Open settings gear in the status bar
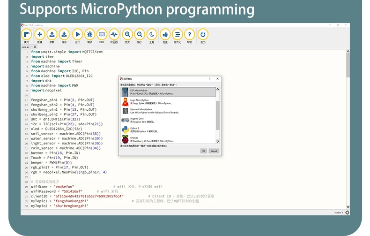 tap(347, 213)
